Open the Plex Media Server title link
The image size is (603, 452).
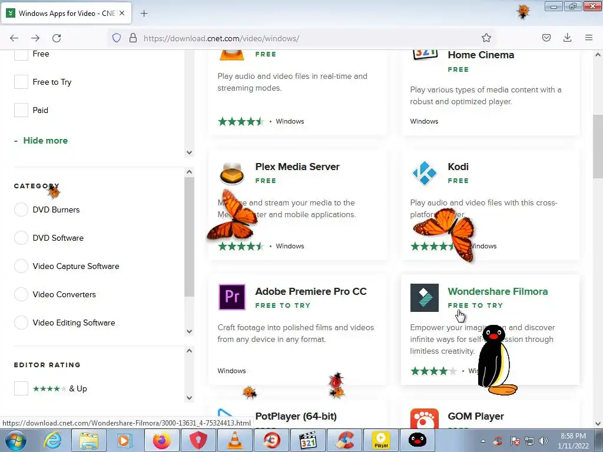pos(297,167)
